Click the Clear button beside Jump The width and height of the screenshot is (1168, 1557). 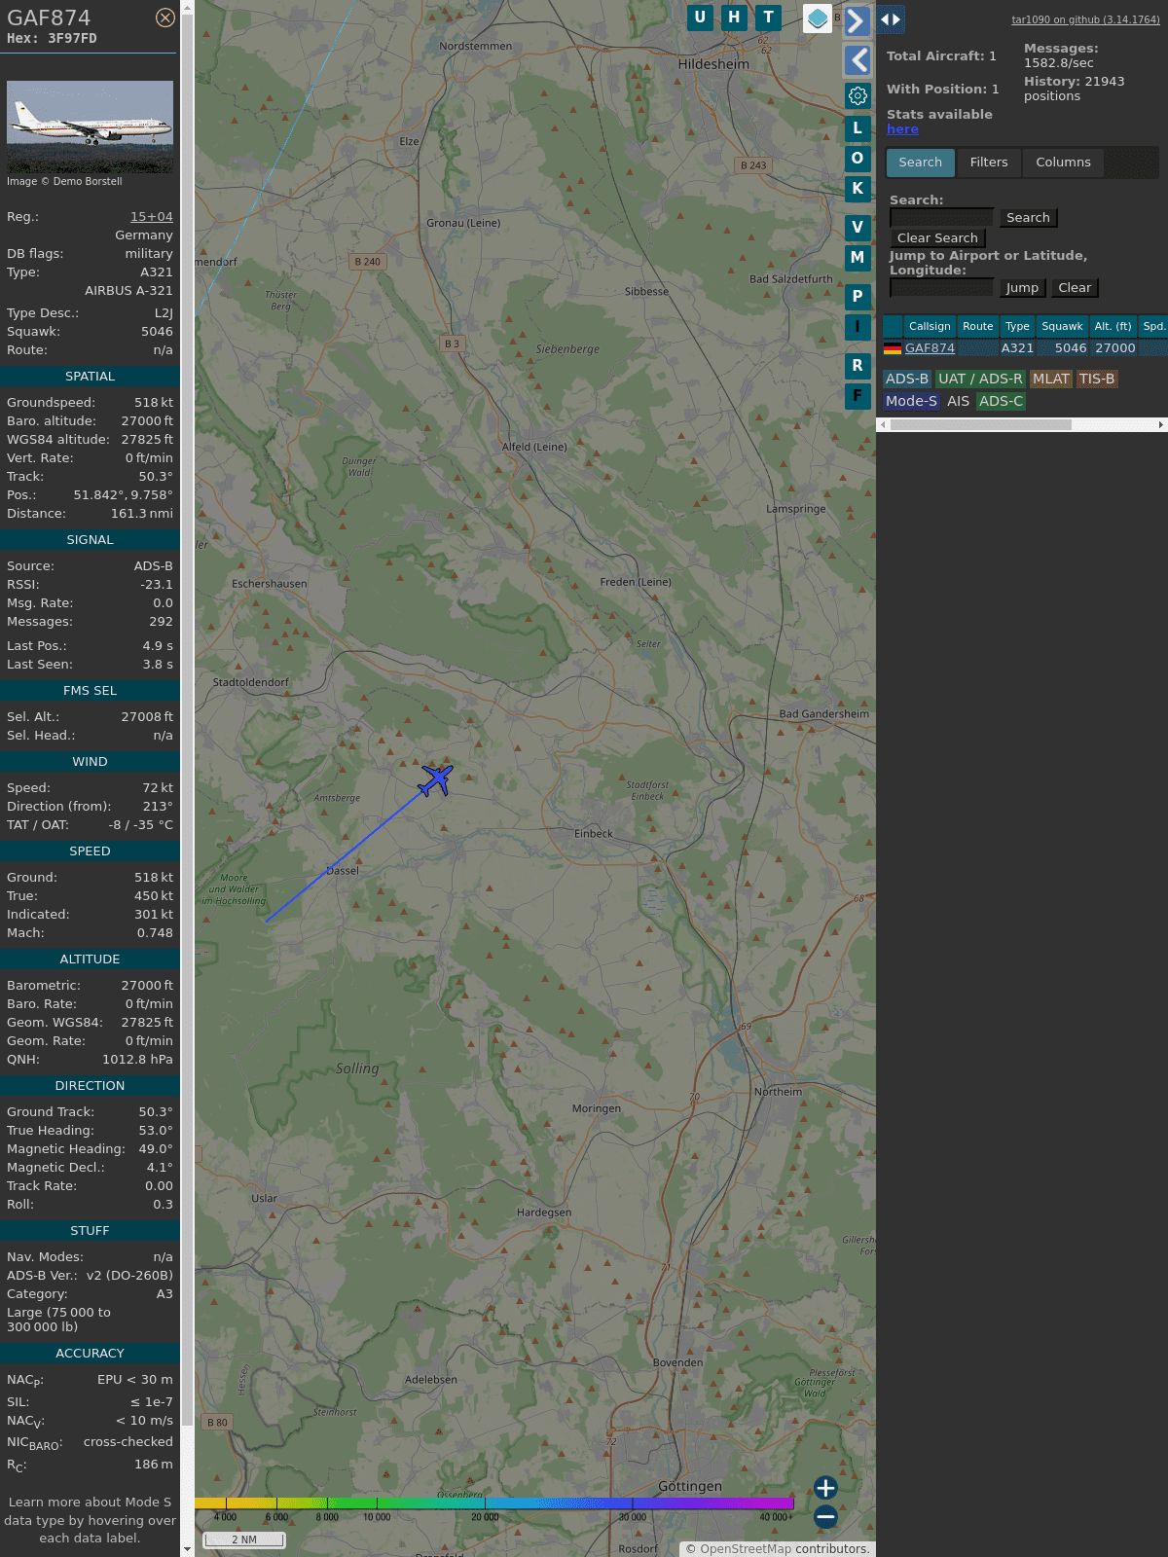pyautogui.click(x=1075, y=288)
